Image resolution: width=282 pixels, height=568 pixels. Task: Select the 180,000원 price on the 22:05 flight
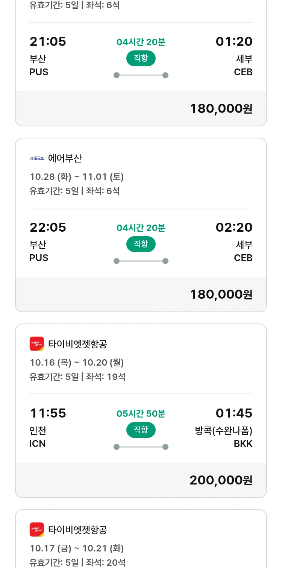click(x=221, y=295)
